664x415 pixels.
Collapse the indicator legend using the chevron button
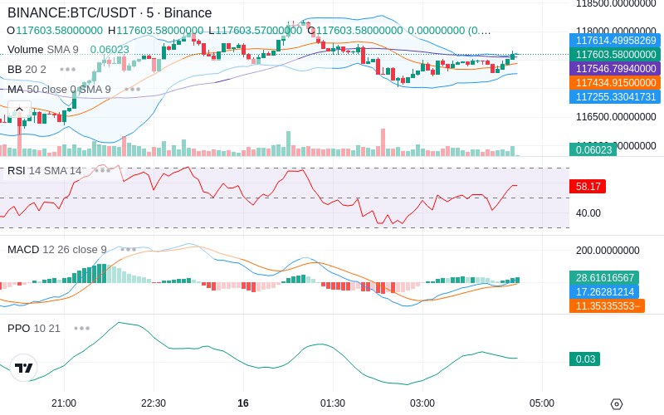[19, 110]
